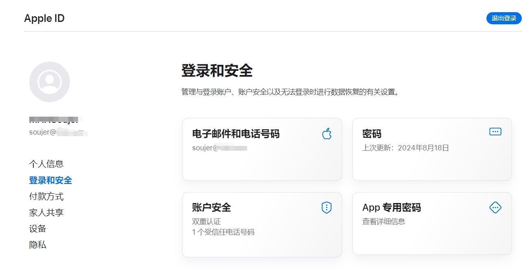The height and width of the screenshot is (278, 523).
Task: Open 设备 in the sidebar
Action: click(x=38, y=229)
